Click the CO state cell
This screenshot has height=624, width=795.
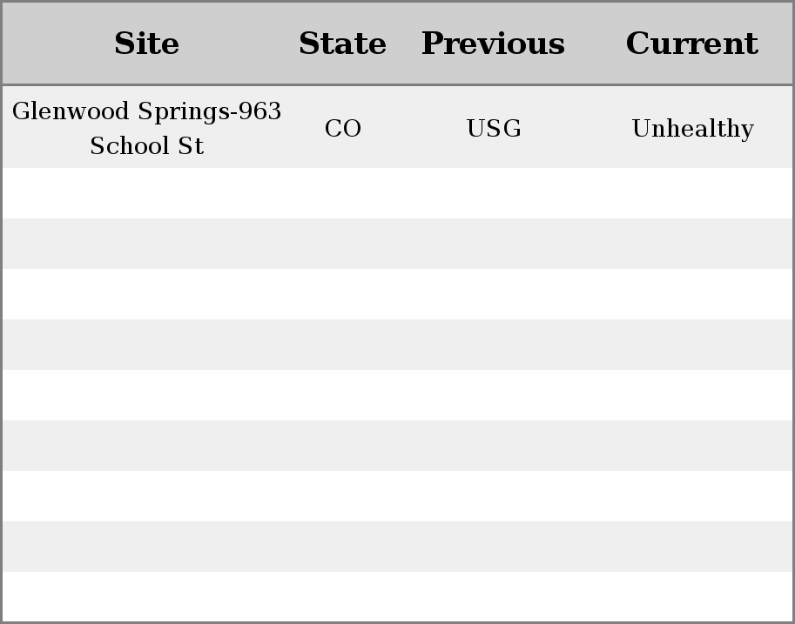tap(343, 127)
